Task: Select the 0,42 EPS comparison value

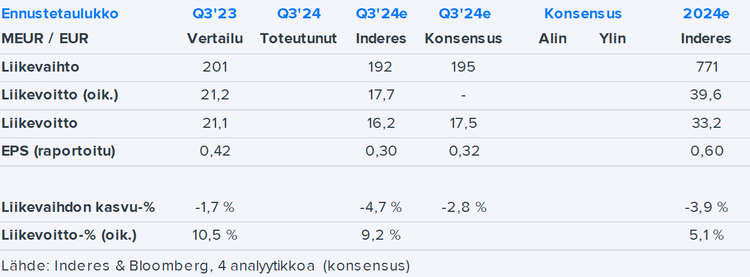Action: (x=215, y=151)
